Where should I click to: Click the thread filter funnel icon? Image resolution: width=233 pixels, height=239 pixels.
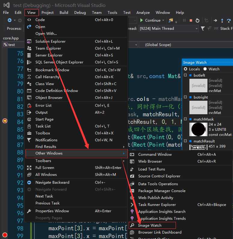[203, 29]
